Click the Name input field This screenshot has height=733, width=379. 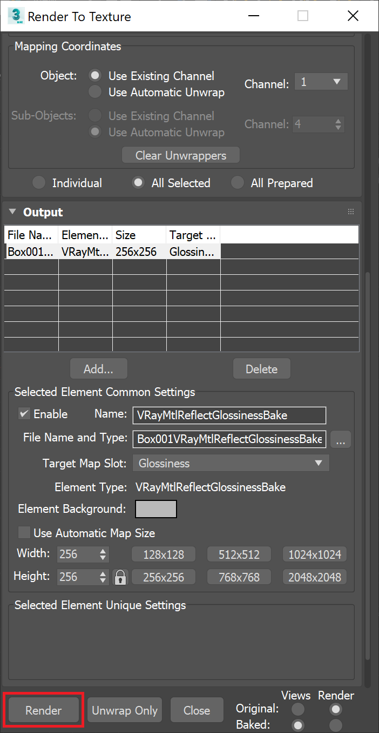tap(229, 415)
